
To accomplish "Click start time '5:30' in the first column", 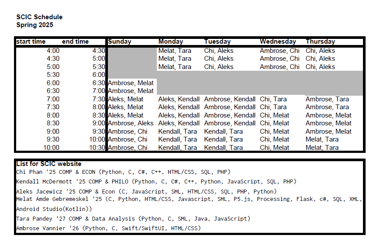I will [53, 75].
